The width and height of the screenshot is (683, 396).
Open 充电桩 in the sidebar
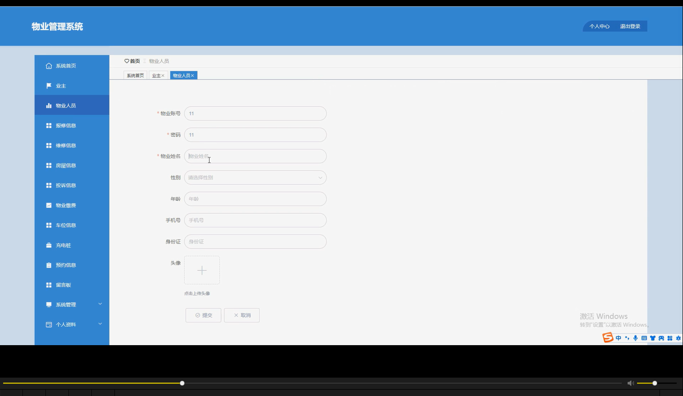coord(72,245)
